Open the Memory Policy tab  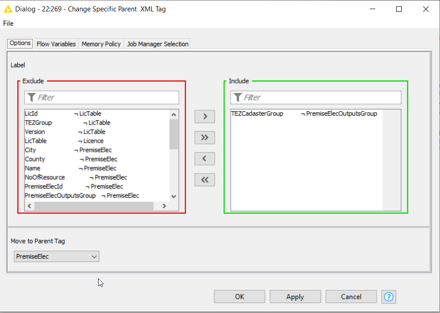coord(101,44)
